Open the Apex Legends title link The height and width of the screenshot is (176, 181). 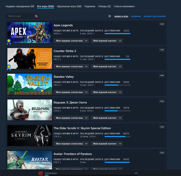point(63,25)
